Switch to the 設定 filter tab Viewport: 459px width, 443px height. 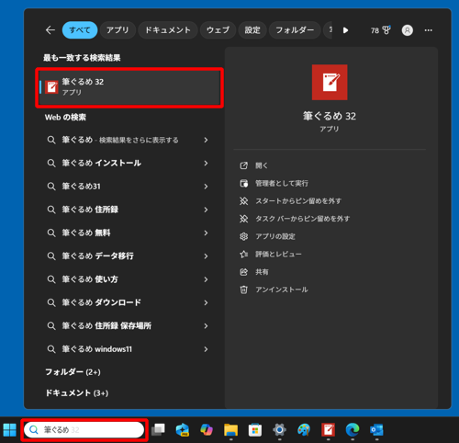(x=252, y=30)
